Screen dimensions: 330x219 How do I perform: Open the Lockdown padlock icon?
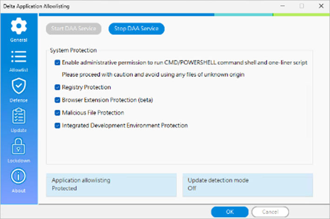pos(19,146)
